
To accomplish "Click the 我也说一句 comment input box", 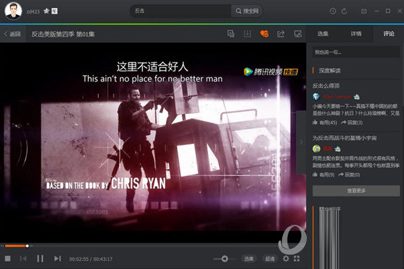I will 356,52.
